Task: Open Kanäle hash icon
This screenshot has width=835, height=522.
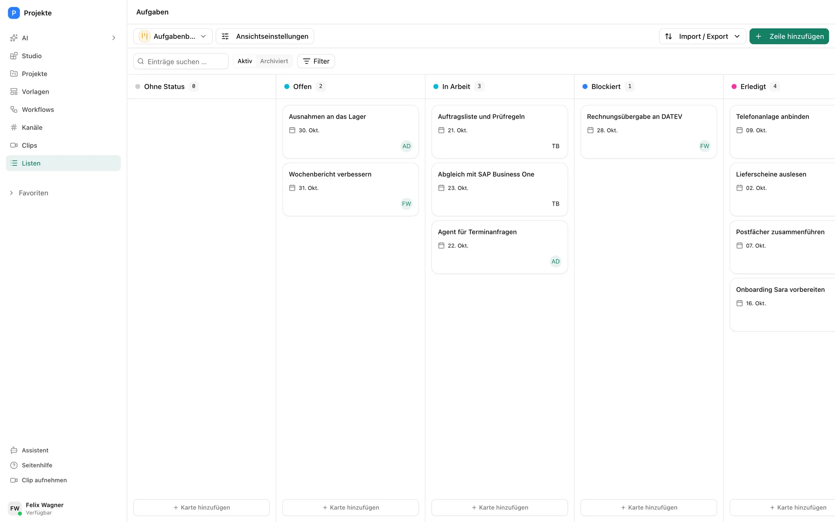Action: [x=14, y=128]
